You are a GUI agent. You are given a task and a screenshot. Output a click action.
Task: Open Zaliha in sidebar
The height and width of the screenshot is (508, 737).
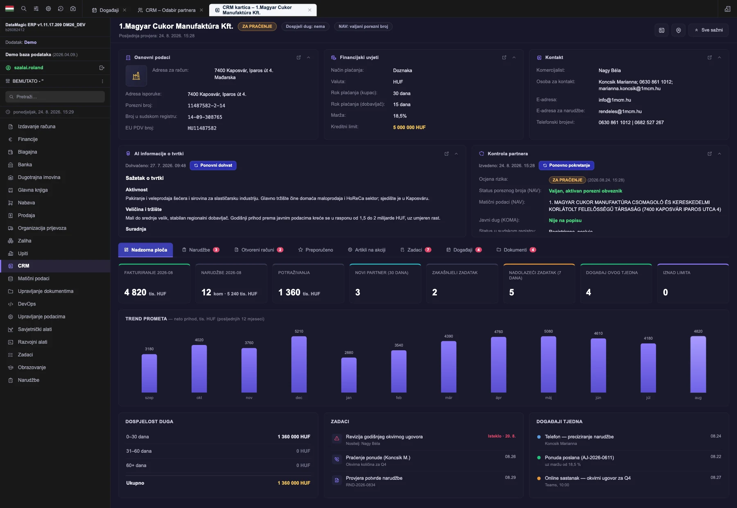tap(55, 241)
